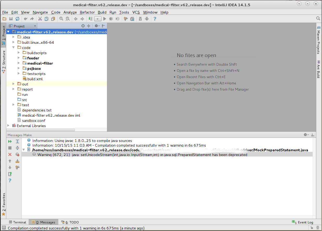Open the run configuration dropdown in the toolbar

[98, 19]
